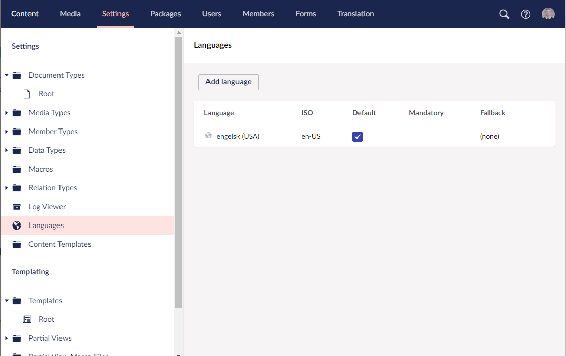Screen dimensions: 566x356
Task: Click the (none) fallback link
Action: pyautogui.click(x=489, y=136)
